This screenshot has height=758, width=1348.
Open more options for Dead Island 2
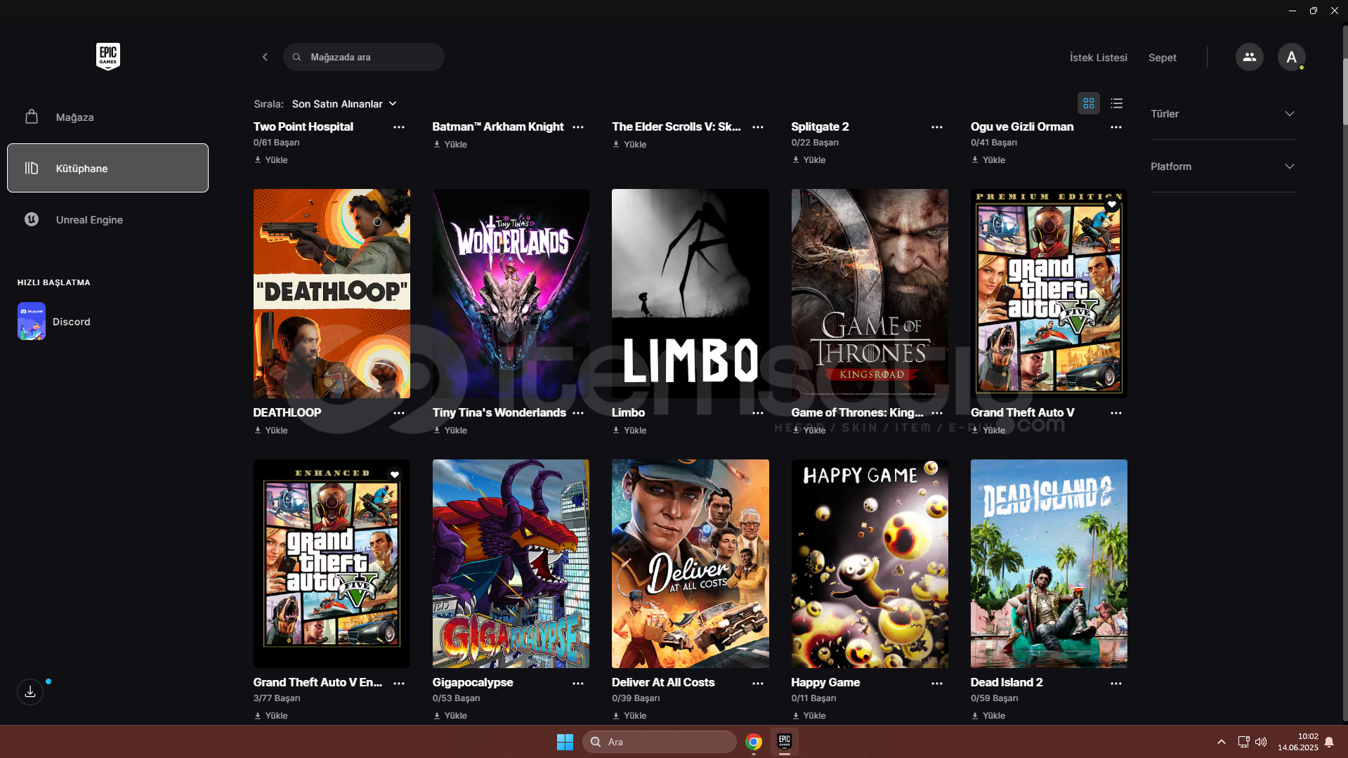[1116, 683]
